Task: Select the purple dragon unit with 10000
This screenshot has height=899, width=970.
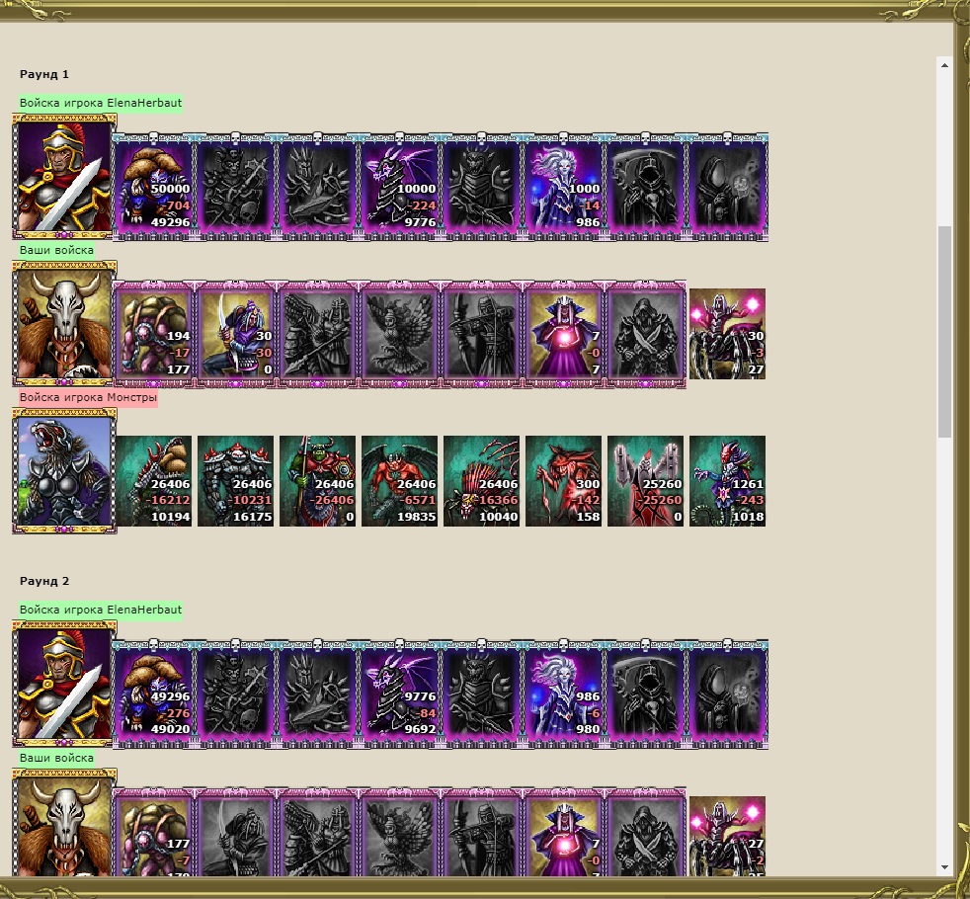Action: coord(399,186)
